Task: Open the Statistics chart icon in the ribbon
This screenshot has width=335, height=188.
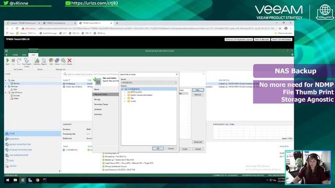Action: [37, 61]
